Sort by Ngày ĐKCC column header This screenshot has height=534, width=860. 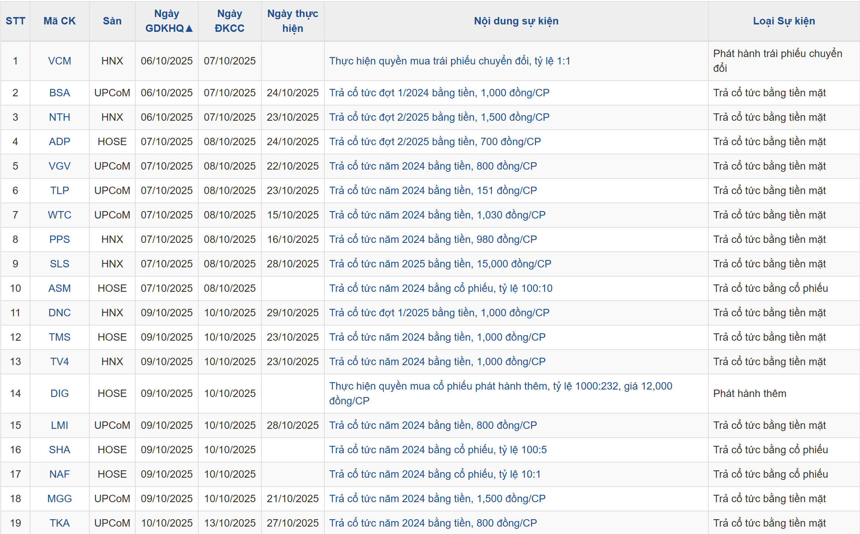coord(229,21)
